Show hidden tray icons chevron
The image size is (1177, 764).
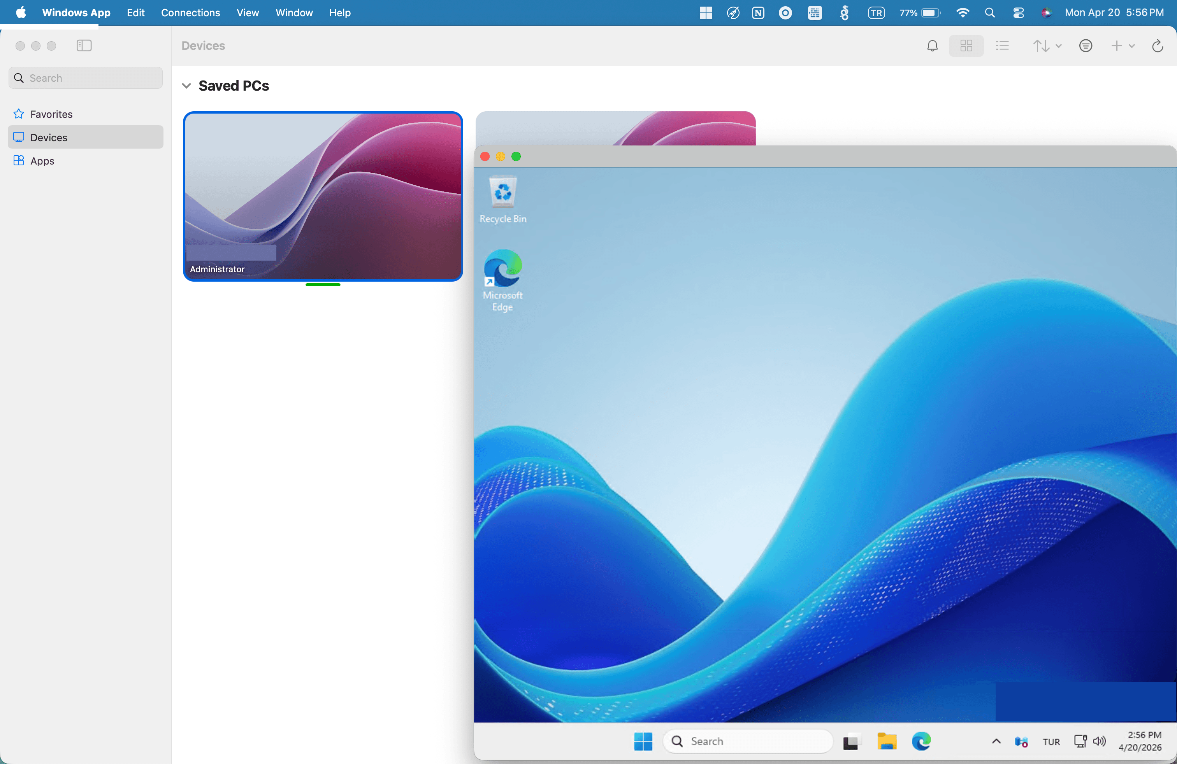tap(996, 741)
